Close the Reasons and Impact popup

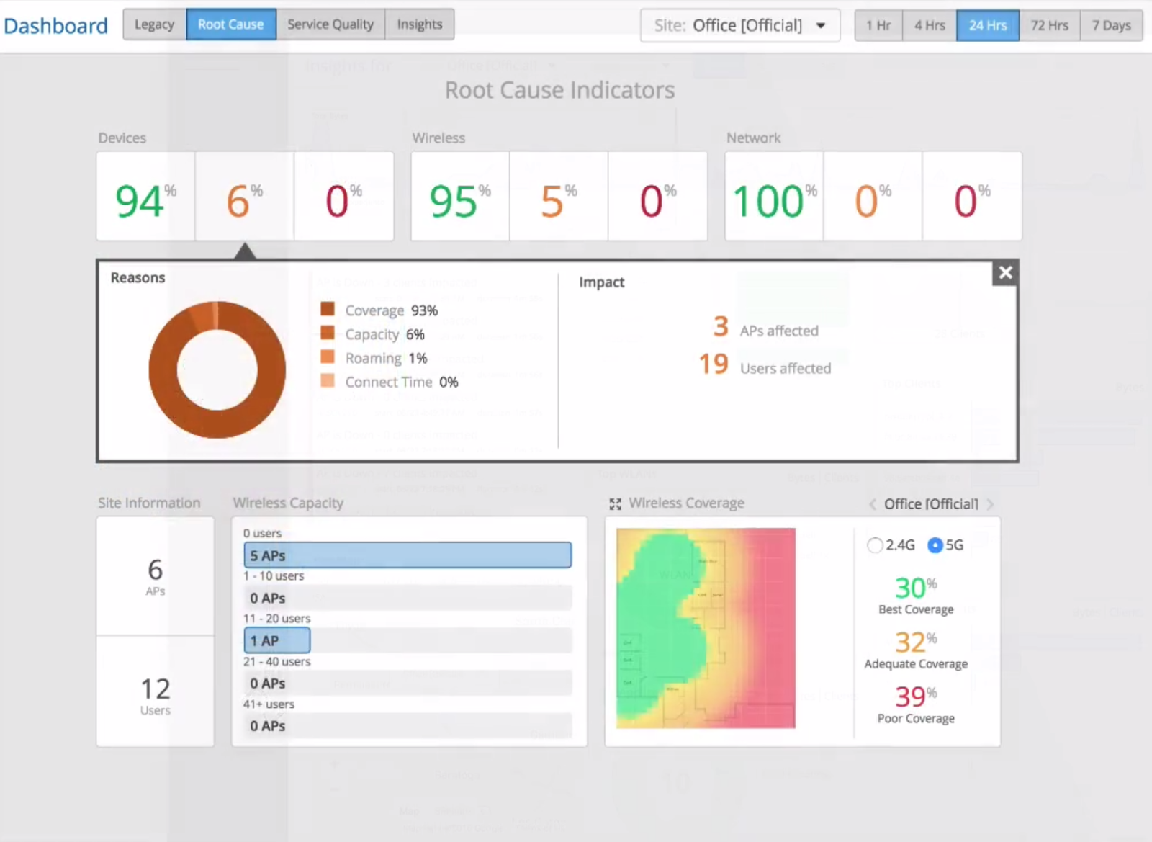pyautogui.click(x=1005, y=272)
